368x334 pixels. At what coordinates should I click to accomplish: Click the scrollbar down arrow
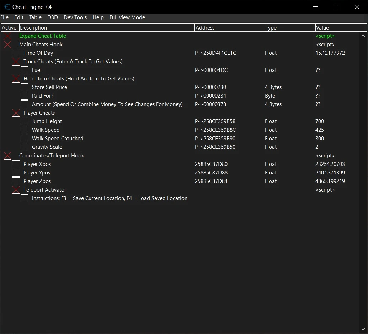363,329
